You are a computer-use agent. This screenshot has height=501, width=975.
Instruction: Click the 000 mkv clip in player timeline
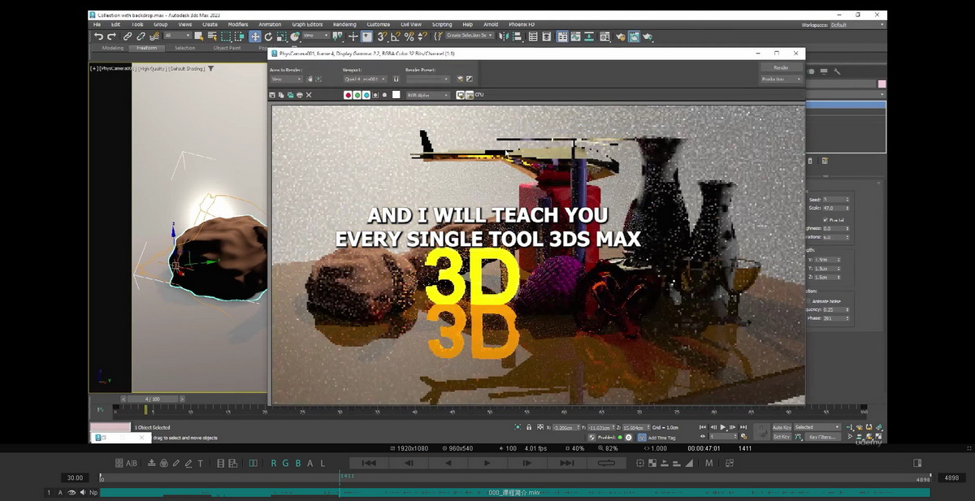[x=514, y=492]
